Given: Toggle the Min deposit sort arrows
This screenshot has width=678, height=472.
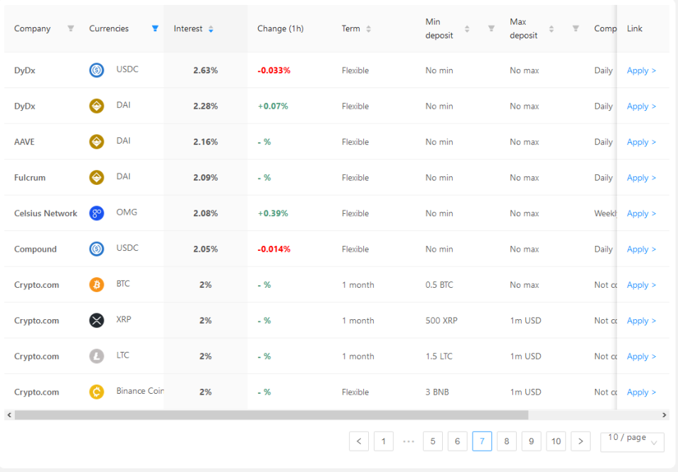Looking at the screenshot, I should [467, 29].
